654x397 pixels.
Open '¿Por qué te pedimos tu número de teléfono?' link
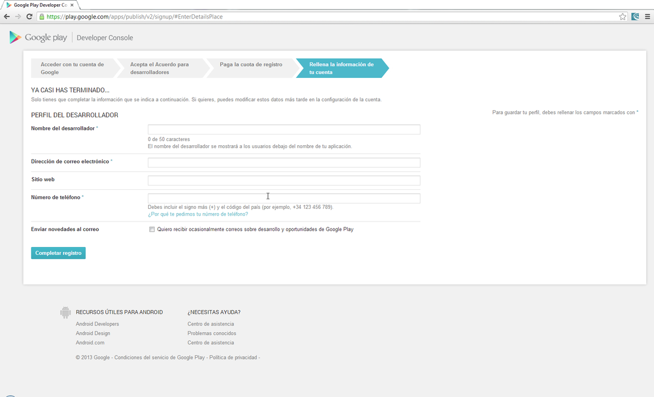(198, 214)
